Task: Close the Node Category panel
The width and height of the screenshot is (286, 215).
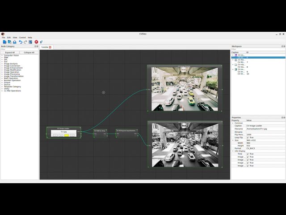Action: coord(38,46)
